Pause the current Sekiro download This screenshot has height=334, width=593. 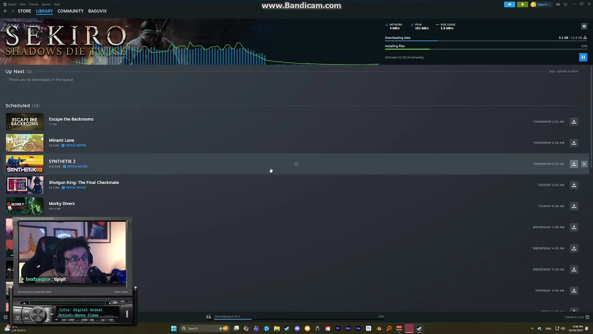point(583,57)
